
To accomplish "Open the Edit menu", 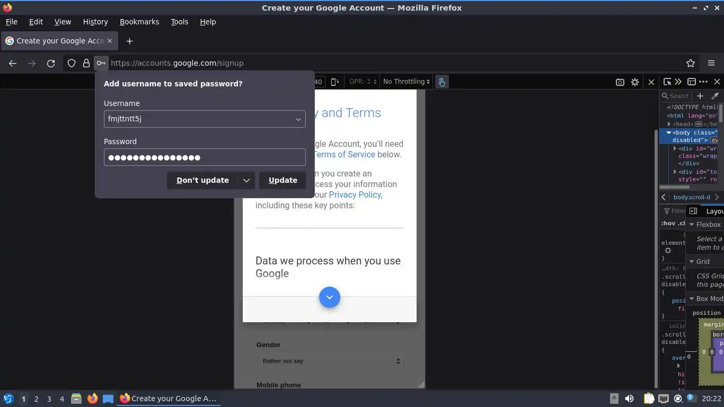I will (x=36, y=22).
